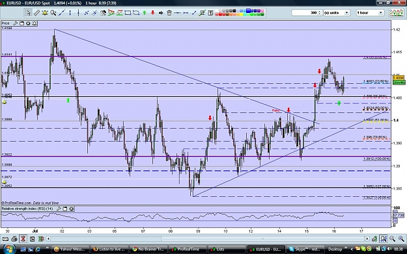
Task: Select the text annotation tool
Action: [210, 13]
